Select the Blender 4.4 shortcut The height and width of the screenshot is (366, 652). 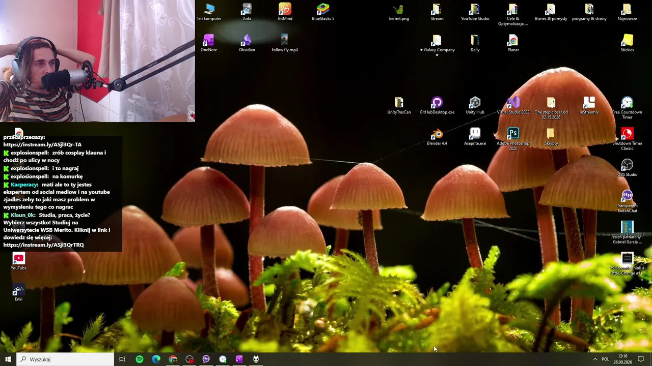[x=437, y=137]
